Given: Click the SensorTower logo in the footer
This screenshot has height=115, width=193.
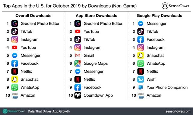Looking at the screenshot, I should tap(14, 111).
